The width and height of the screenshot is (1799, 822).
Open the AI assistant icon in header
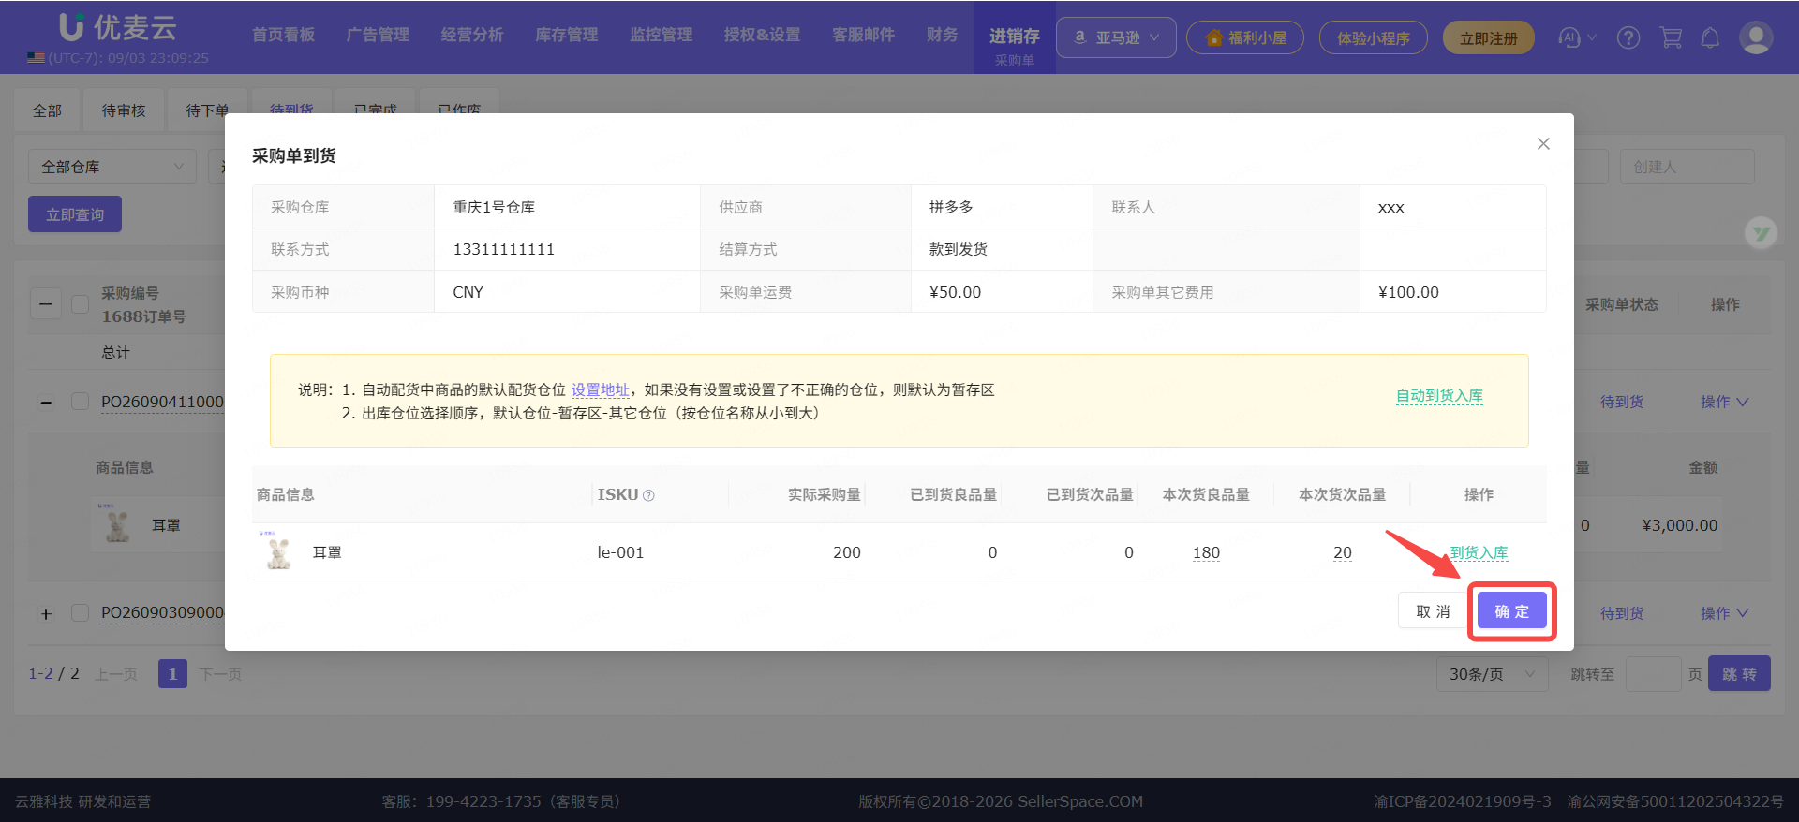[1569, 37]
